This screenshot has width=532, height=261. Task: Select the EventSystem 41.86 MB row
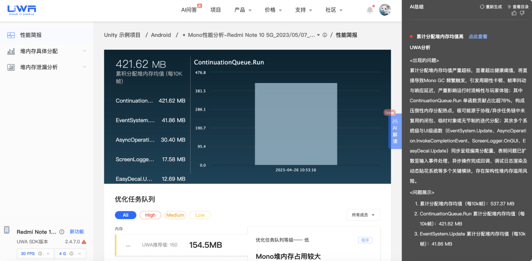(x=150, y=120)
